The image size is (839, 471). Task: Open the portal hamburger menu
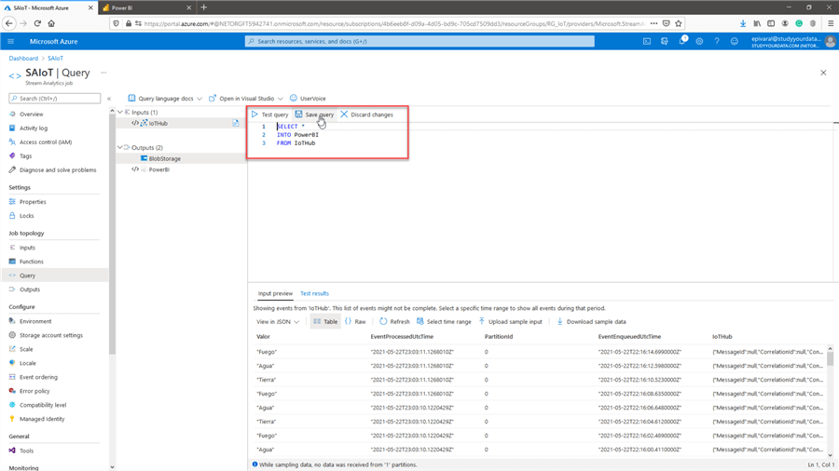(x=11, y=41)
